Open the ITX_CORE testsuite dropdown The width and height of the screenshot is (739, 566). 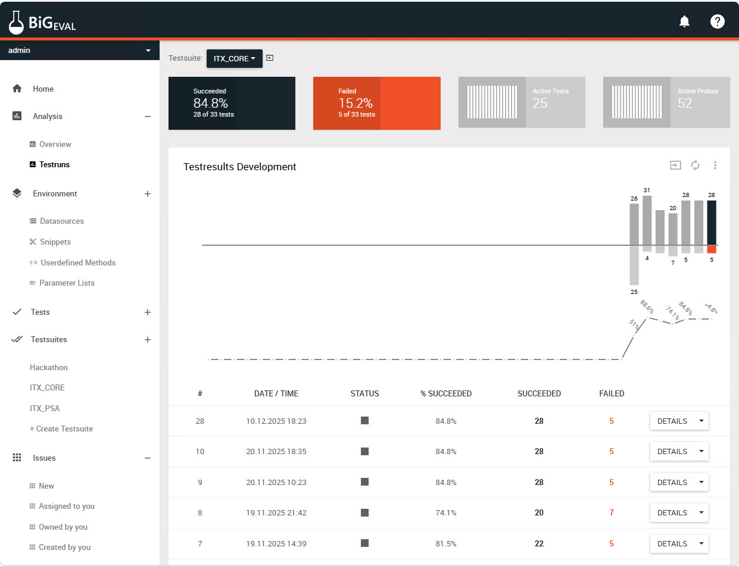pyautogui.click(x=235, y=59)
